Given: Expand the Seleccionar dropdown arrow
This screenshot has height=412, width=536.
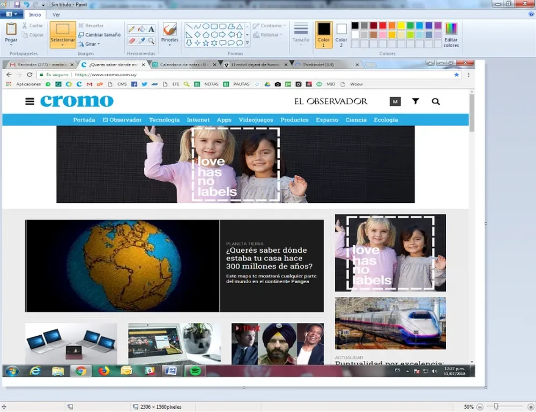Looking at the screenshot, I should click(63, 45).
